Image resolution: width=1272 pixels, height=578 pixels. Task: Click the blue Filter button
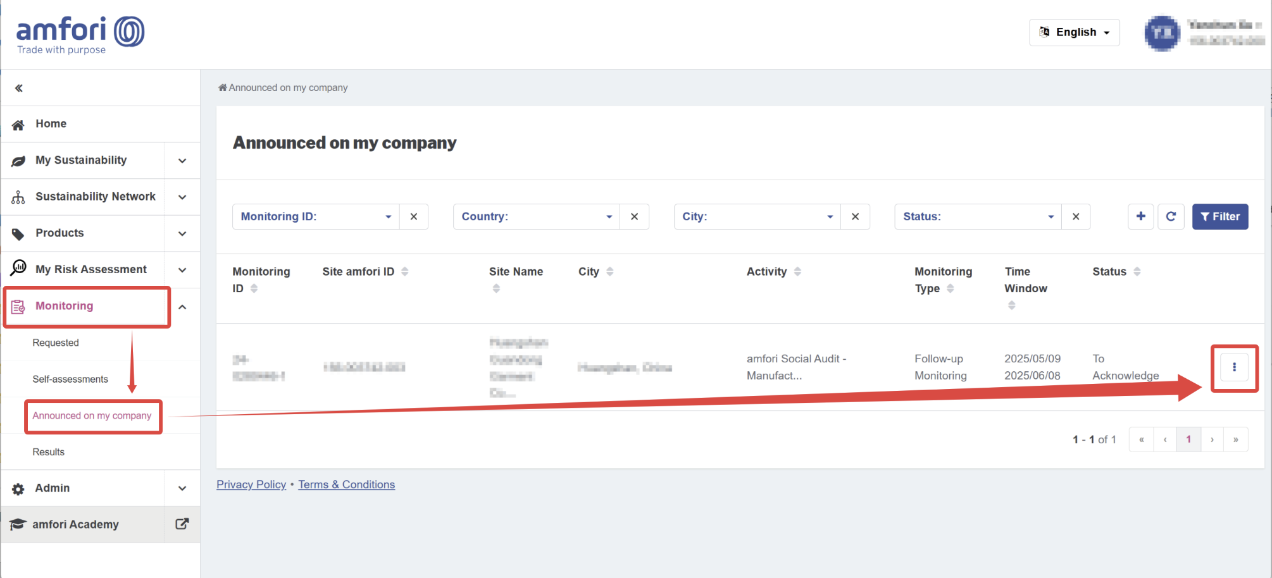pyautogui.click(x=1219, y=216)
